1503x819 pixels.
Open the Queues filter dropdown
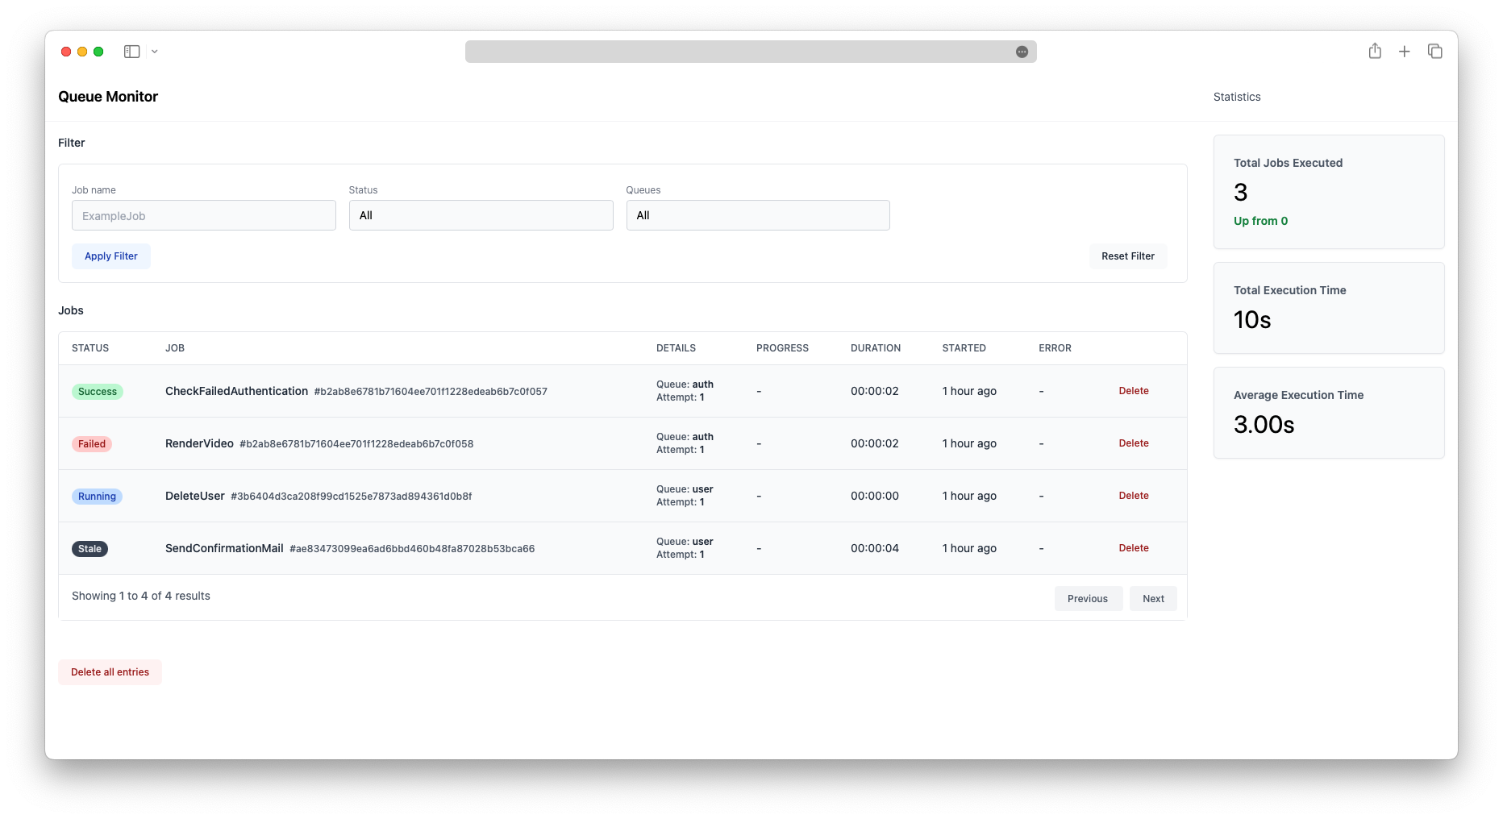pos(758,215)
